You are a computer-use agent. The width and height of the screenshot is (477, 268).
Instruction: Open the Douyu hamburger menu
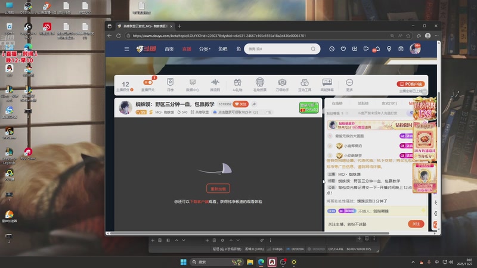[126, 49]
